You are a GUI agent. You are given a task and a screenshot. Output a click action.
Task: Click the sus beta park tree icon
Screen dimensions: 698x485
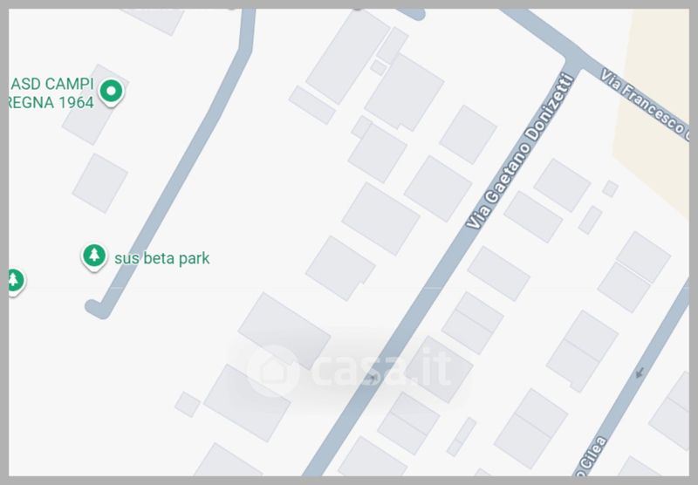(94, 257)
